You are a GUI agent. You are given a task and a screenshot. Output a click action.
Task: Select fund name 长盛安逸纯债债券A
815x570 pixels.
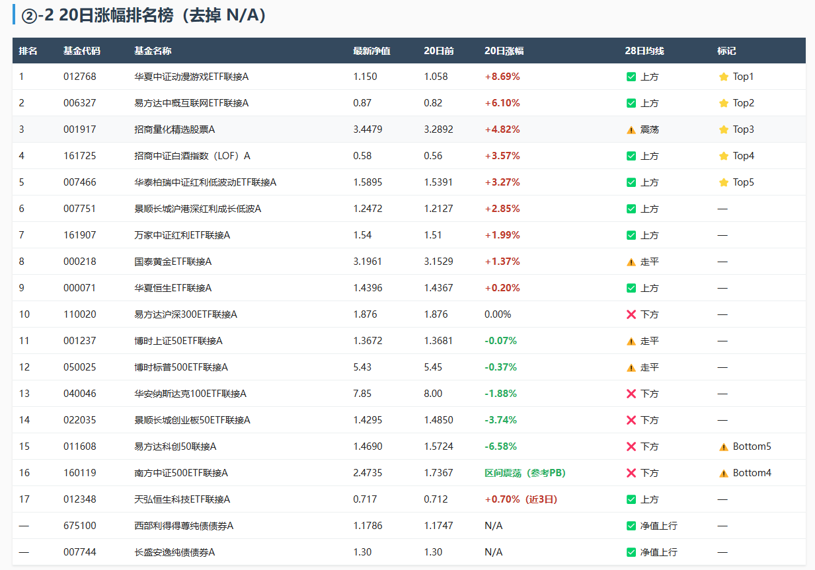175,552
